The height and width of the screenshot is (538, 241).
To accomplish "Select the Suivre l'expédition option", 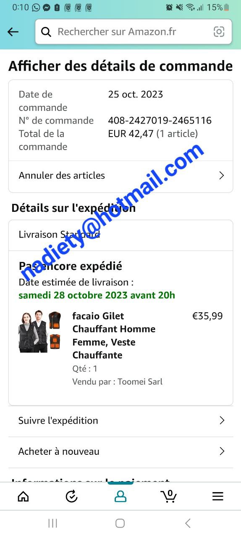I will click(x=120, y=421).
